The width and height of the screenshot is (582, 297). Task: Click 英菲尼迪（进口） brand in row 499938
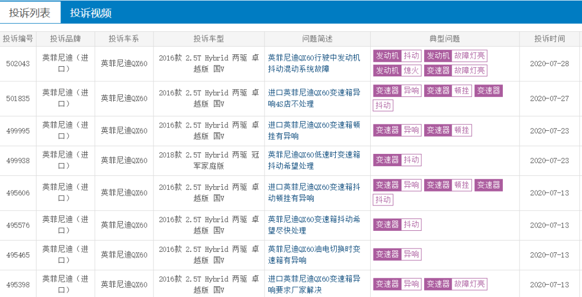[x=65, y=160]
